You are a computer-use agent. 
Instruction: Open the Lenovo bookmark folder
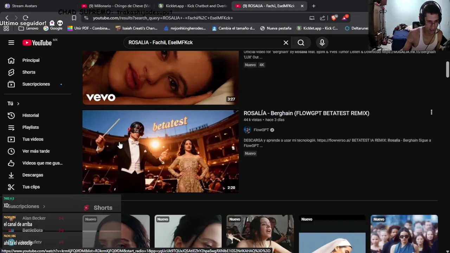28,28
